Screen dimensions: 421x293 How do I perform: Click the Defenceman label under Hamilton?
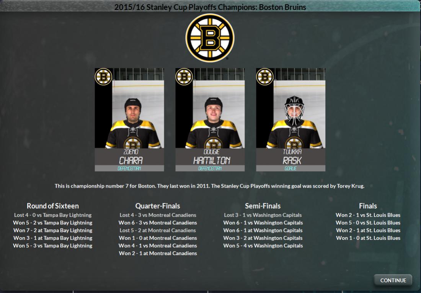[210, 168]
